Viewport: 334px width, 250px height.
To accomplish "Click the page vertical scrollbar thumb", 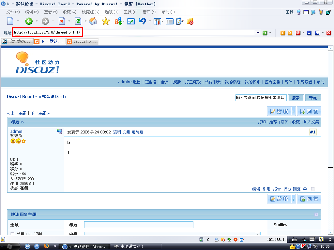I will coord(330,109).
